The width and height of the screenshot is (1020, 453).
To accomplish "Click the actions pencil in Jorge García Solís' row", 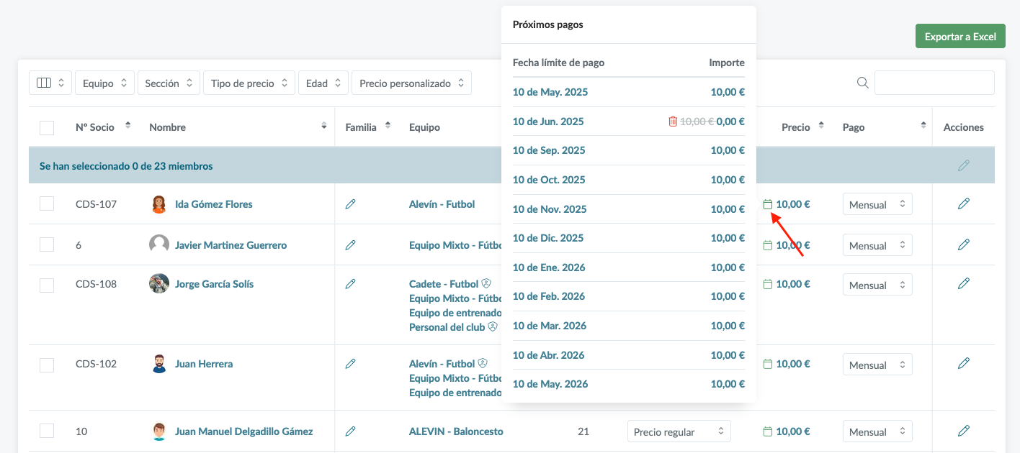I will click(x=964, y=283).
